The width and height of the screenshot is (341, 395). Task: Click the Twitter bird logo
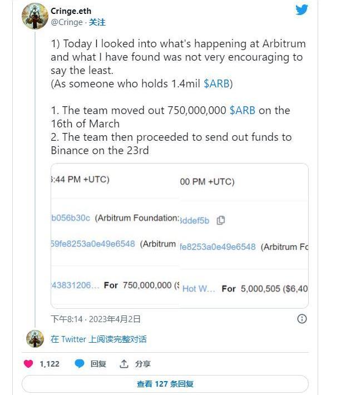coord(302,9)
